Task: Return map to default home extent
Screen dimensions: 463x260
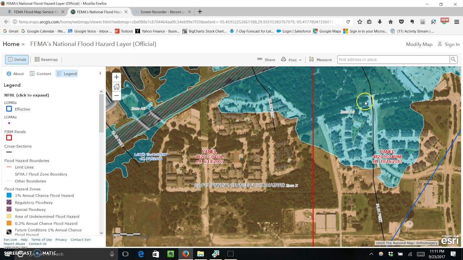Action: [x=116, y=86]
